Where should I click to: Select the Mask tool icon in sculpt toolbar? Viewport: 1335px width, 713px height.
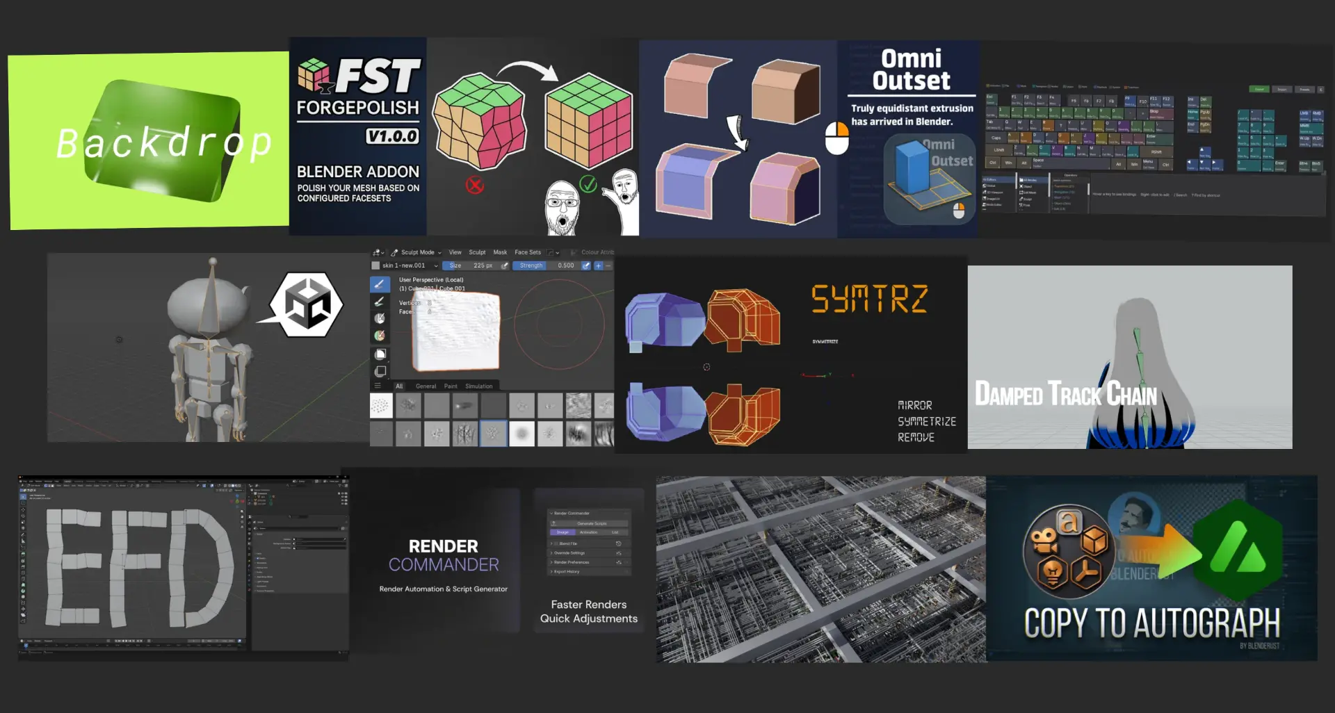(380, 318)
